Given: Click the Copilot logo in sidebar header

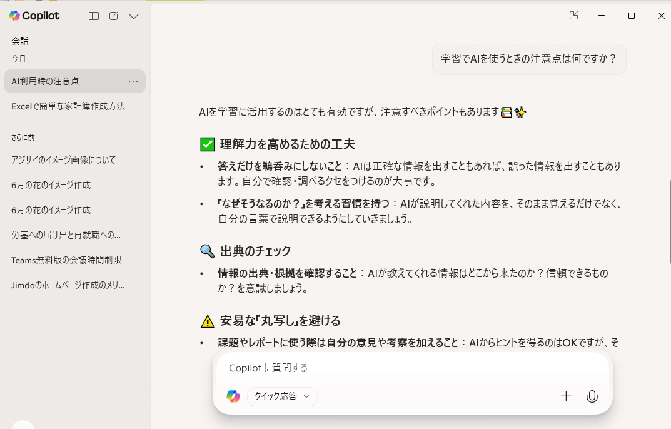Looking at the screenshot, I should 34,16.
